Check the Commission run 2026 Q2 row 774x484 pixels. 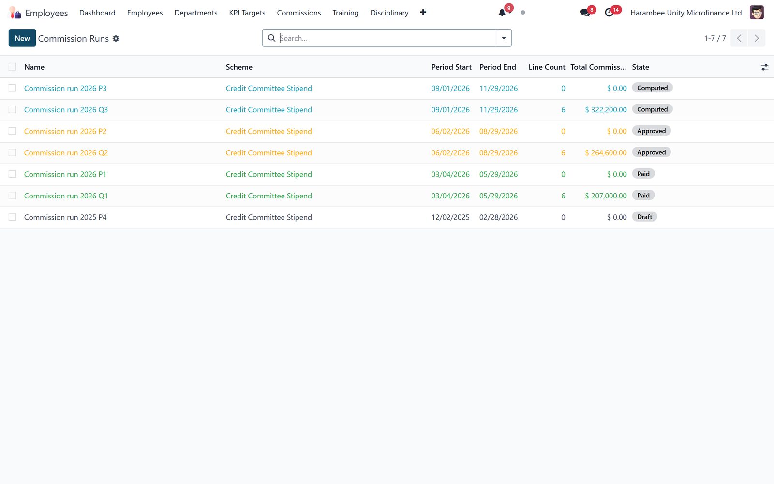point(13,152)
